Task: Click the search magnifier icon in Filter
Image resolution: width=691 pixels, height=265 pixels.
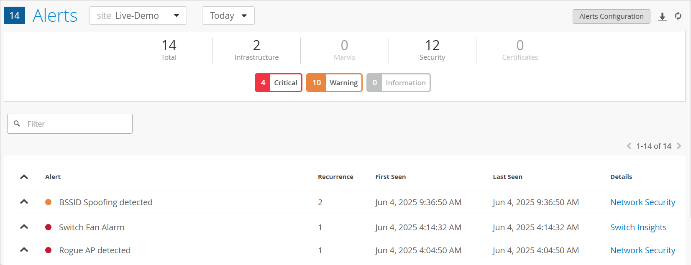Action: coord(17,124)
